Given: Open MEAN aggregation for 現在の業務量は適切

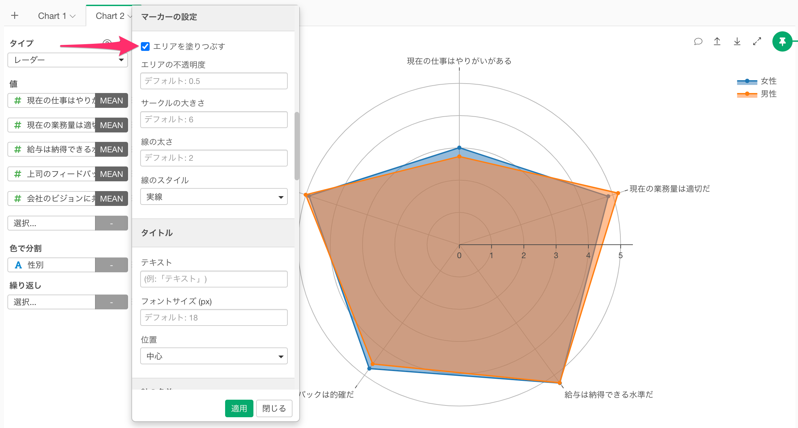Looking at the screenshot, I should click(x=111, y=125).
